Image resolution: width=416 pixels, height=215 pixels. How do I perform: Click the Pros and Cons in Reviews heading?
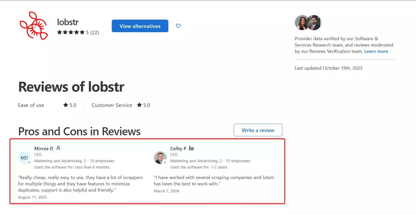click(79, 131)
